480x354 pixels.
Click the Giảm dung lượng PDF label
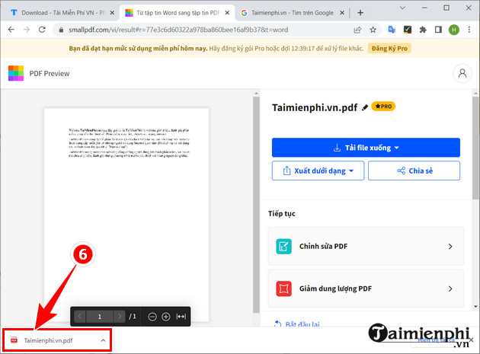(x=335, y=289)
